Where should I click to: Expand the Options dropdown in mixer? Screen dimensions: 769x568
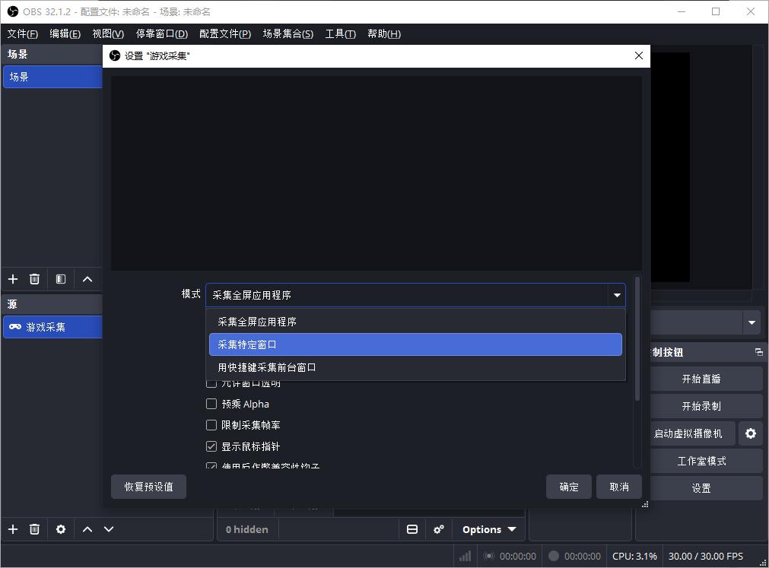[x=489, y=529]
